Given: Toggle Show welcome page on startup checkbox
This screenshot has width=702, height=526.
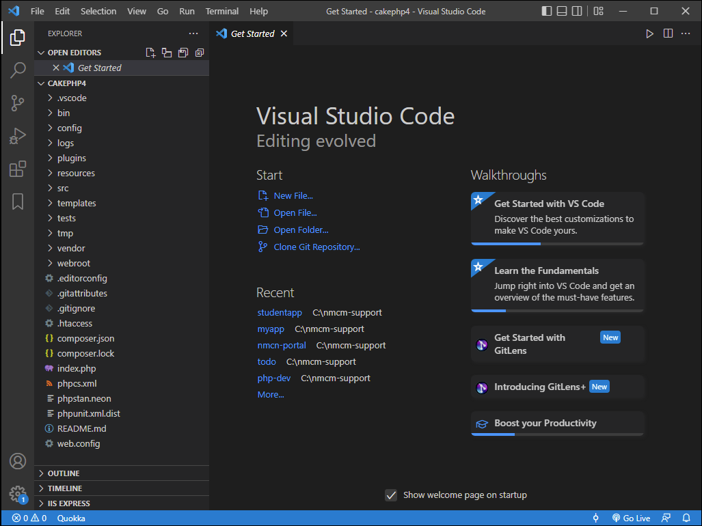Looking at the screenshot, I should point(391,495).
